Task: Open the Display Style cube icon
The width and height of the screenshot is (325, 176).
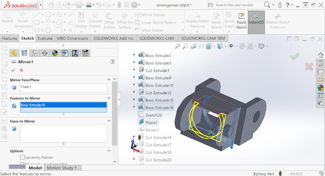Action: 220,46
